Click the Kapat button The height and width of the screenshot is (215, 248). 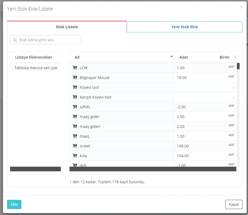click(234, 204)
